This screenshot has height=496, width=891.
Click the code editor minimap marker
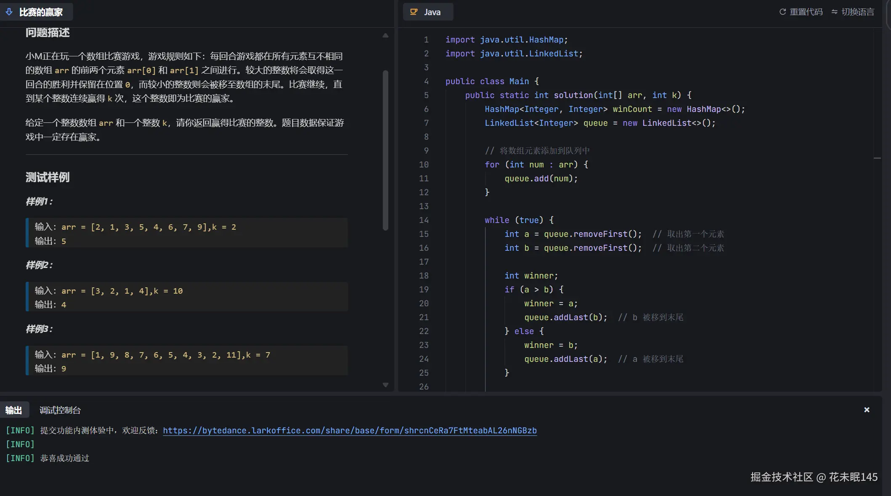[877, 158]
